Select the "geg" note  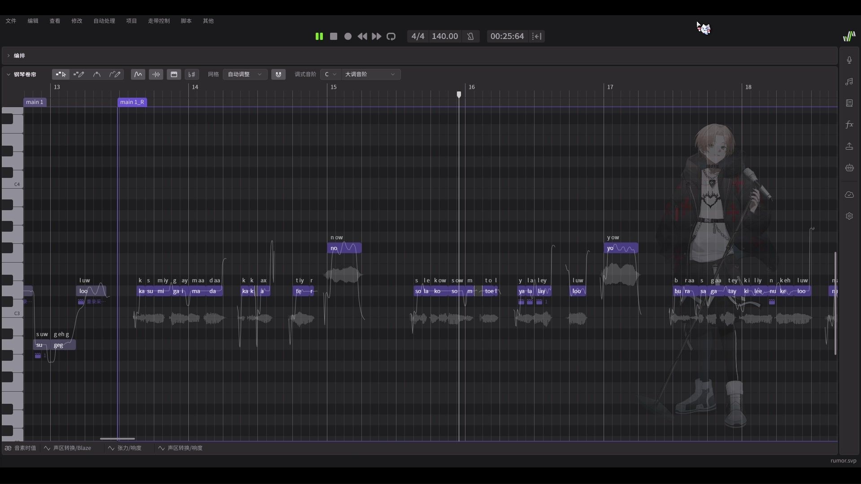[x=63, y=345]
